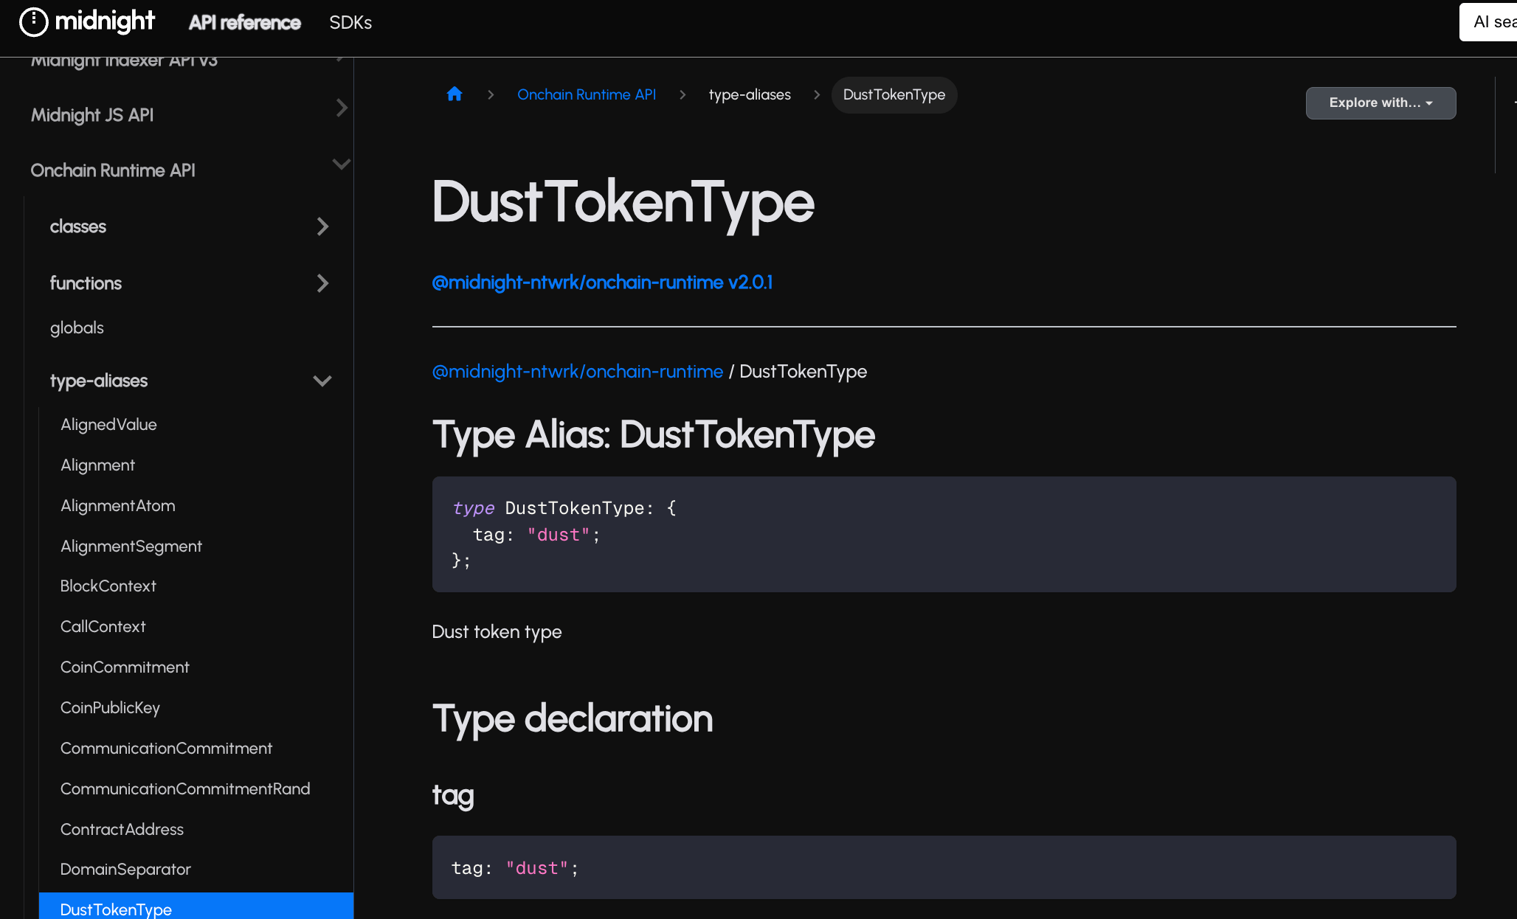Viewport: 1517px width, 919px height.
Task: Open the AI search field
Action: [x=1490, y=22]
